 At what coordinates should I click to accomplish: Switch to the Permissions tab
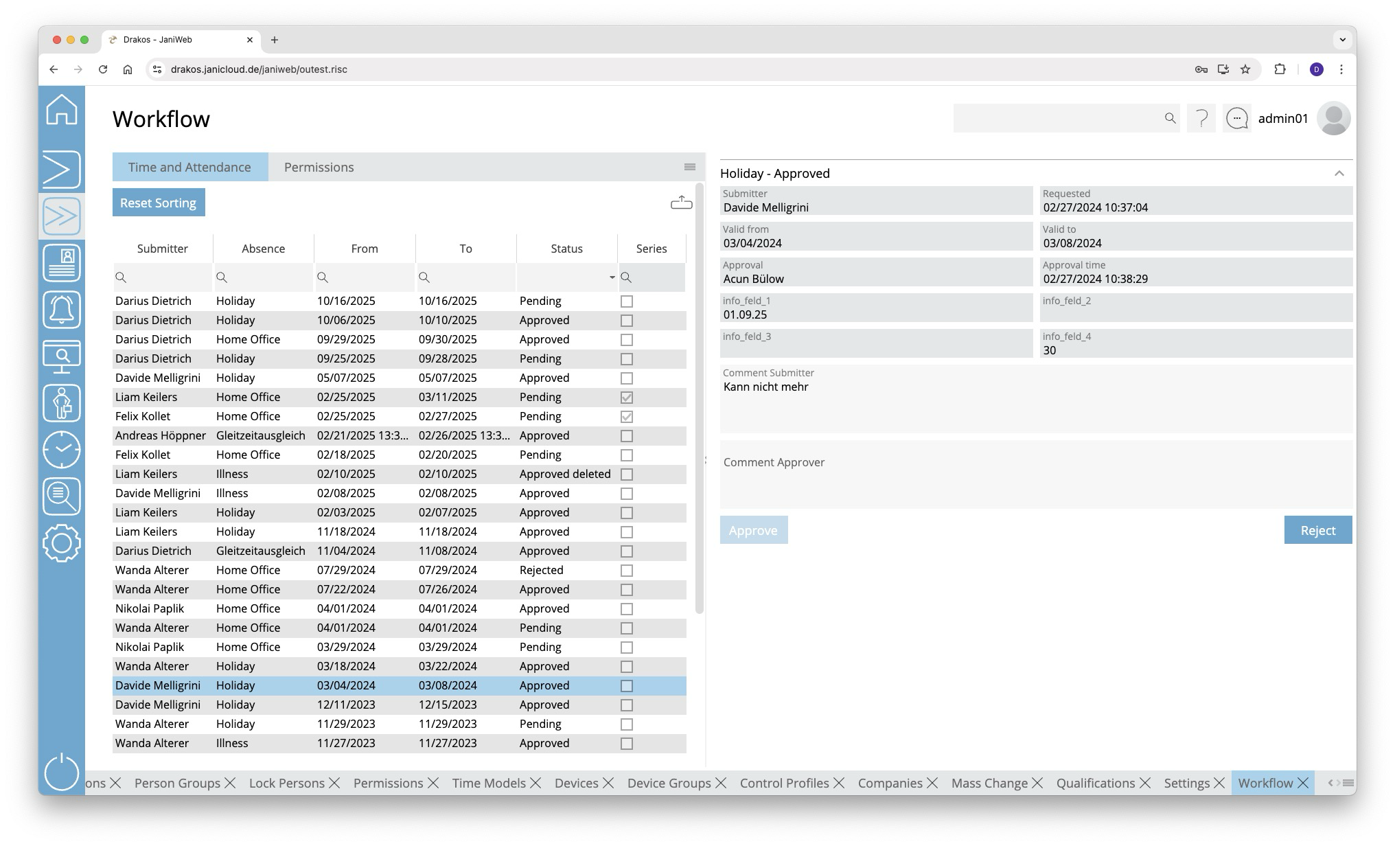(319, 168)
